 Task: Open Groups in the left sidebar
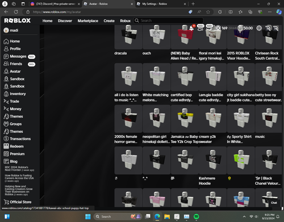pos(12,124)
